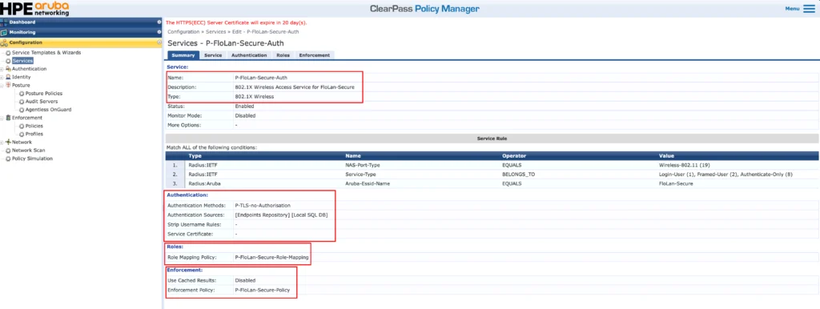Screen dimensions: 820x309
Task: Click the Identity node icon
Action: click(x=8, y=77)
